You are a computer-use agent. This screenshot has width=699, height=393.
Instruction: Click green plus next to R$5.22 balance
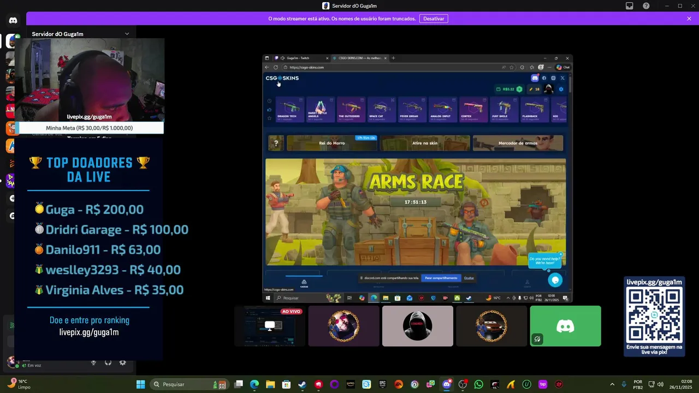(519, 89)
